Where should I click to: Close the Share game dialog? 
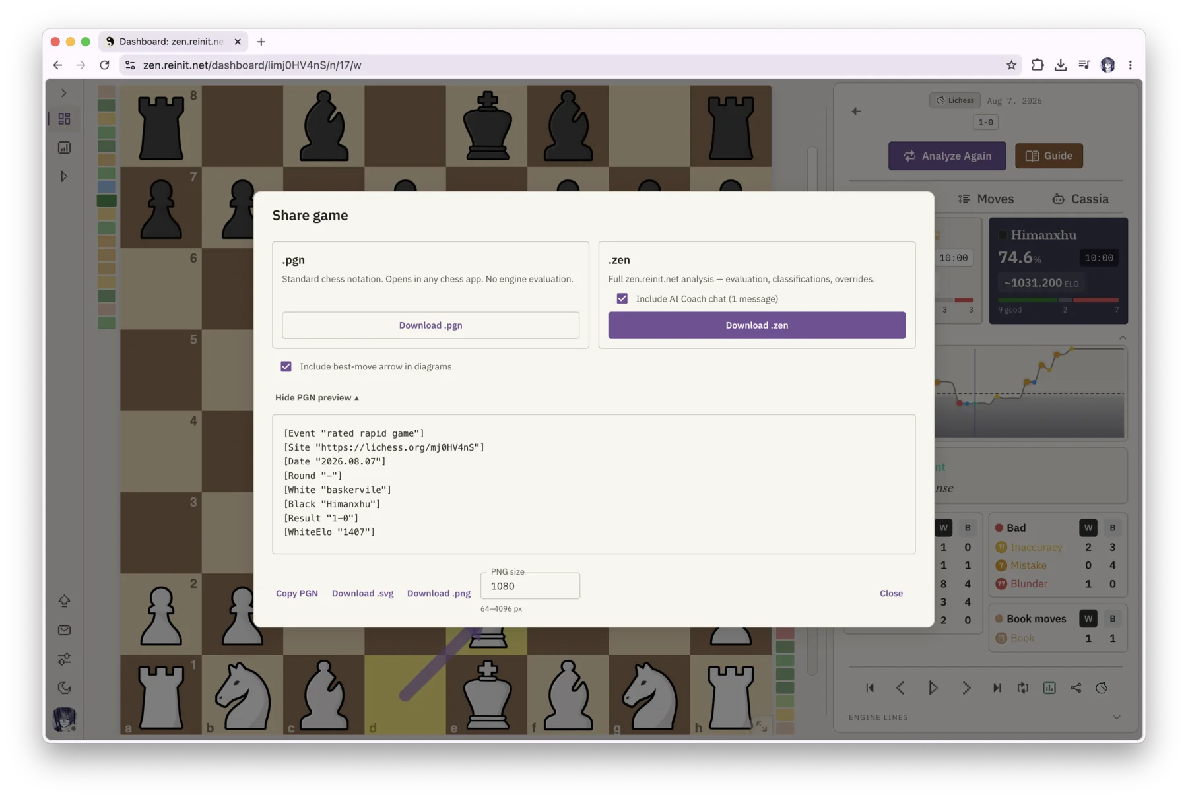(891, 593)
